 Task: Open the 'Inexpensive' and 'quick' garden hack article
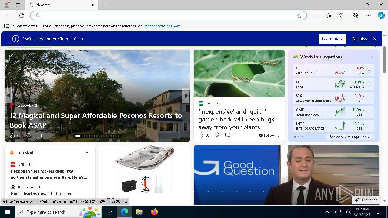(x=236, y=119)
